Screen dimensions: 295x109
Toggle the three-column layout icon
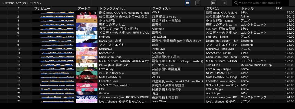coord(214,3)
